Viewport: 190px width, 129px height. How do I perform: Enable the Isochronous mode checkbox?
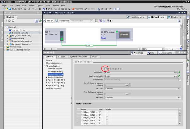tap(106, 68)
